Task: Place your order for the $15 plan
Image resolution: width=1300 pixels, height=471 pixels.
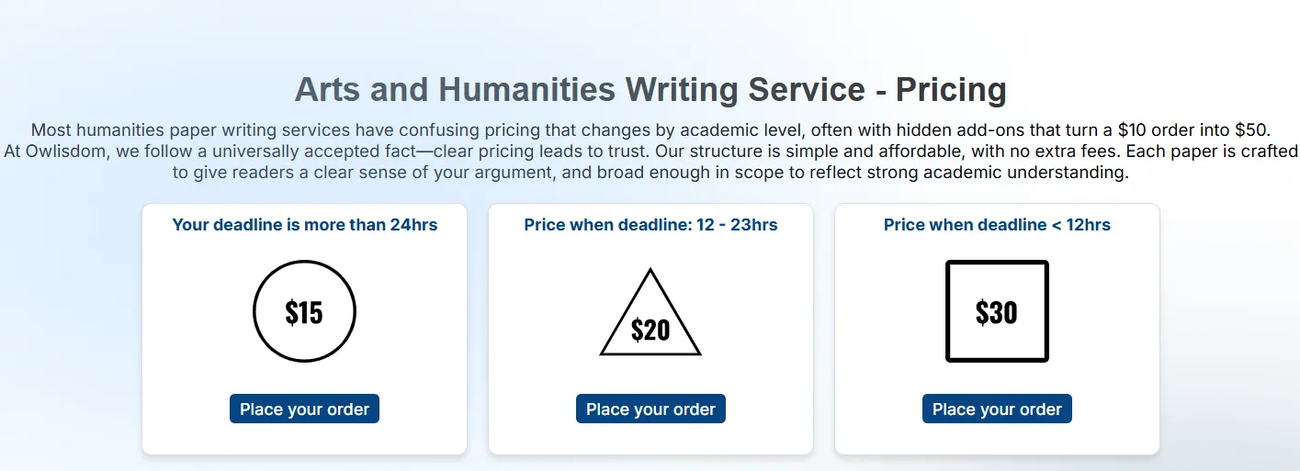Action: click(x=304, y=409)
